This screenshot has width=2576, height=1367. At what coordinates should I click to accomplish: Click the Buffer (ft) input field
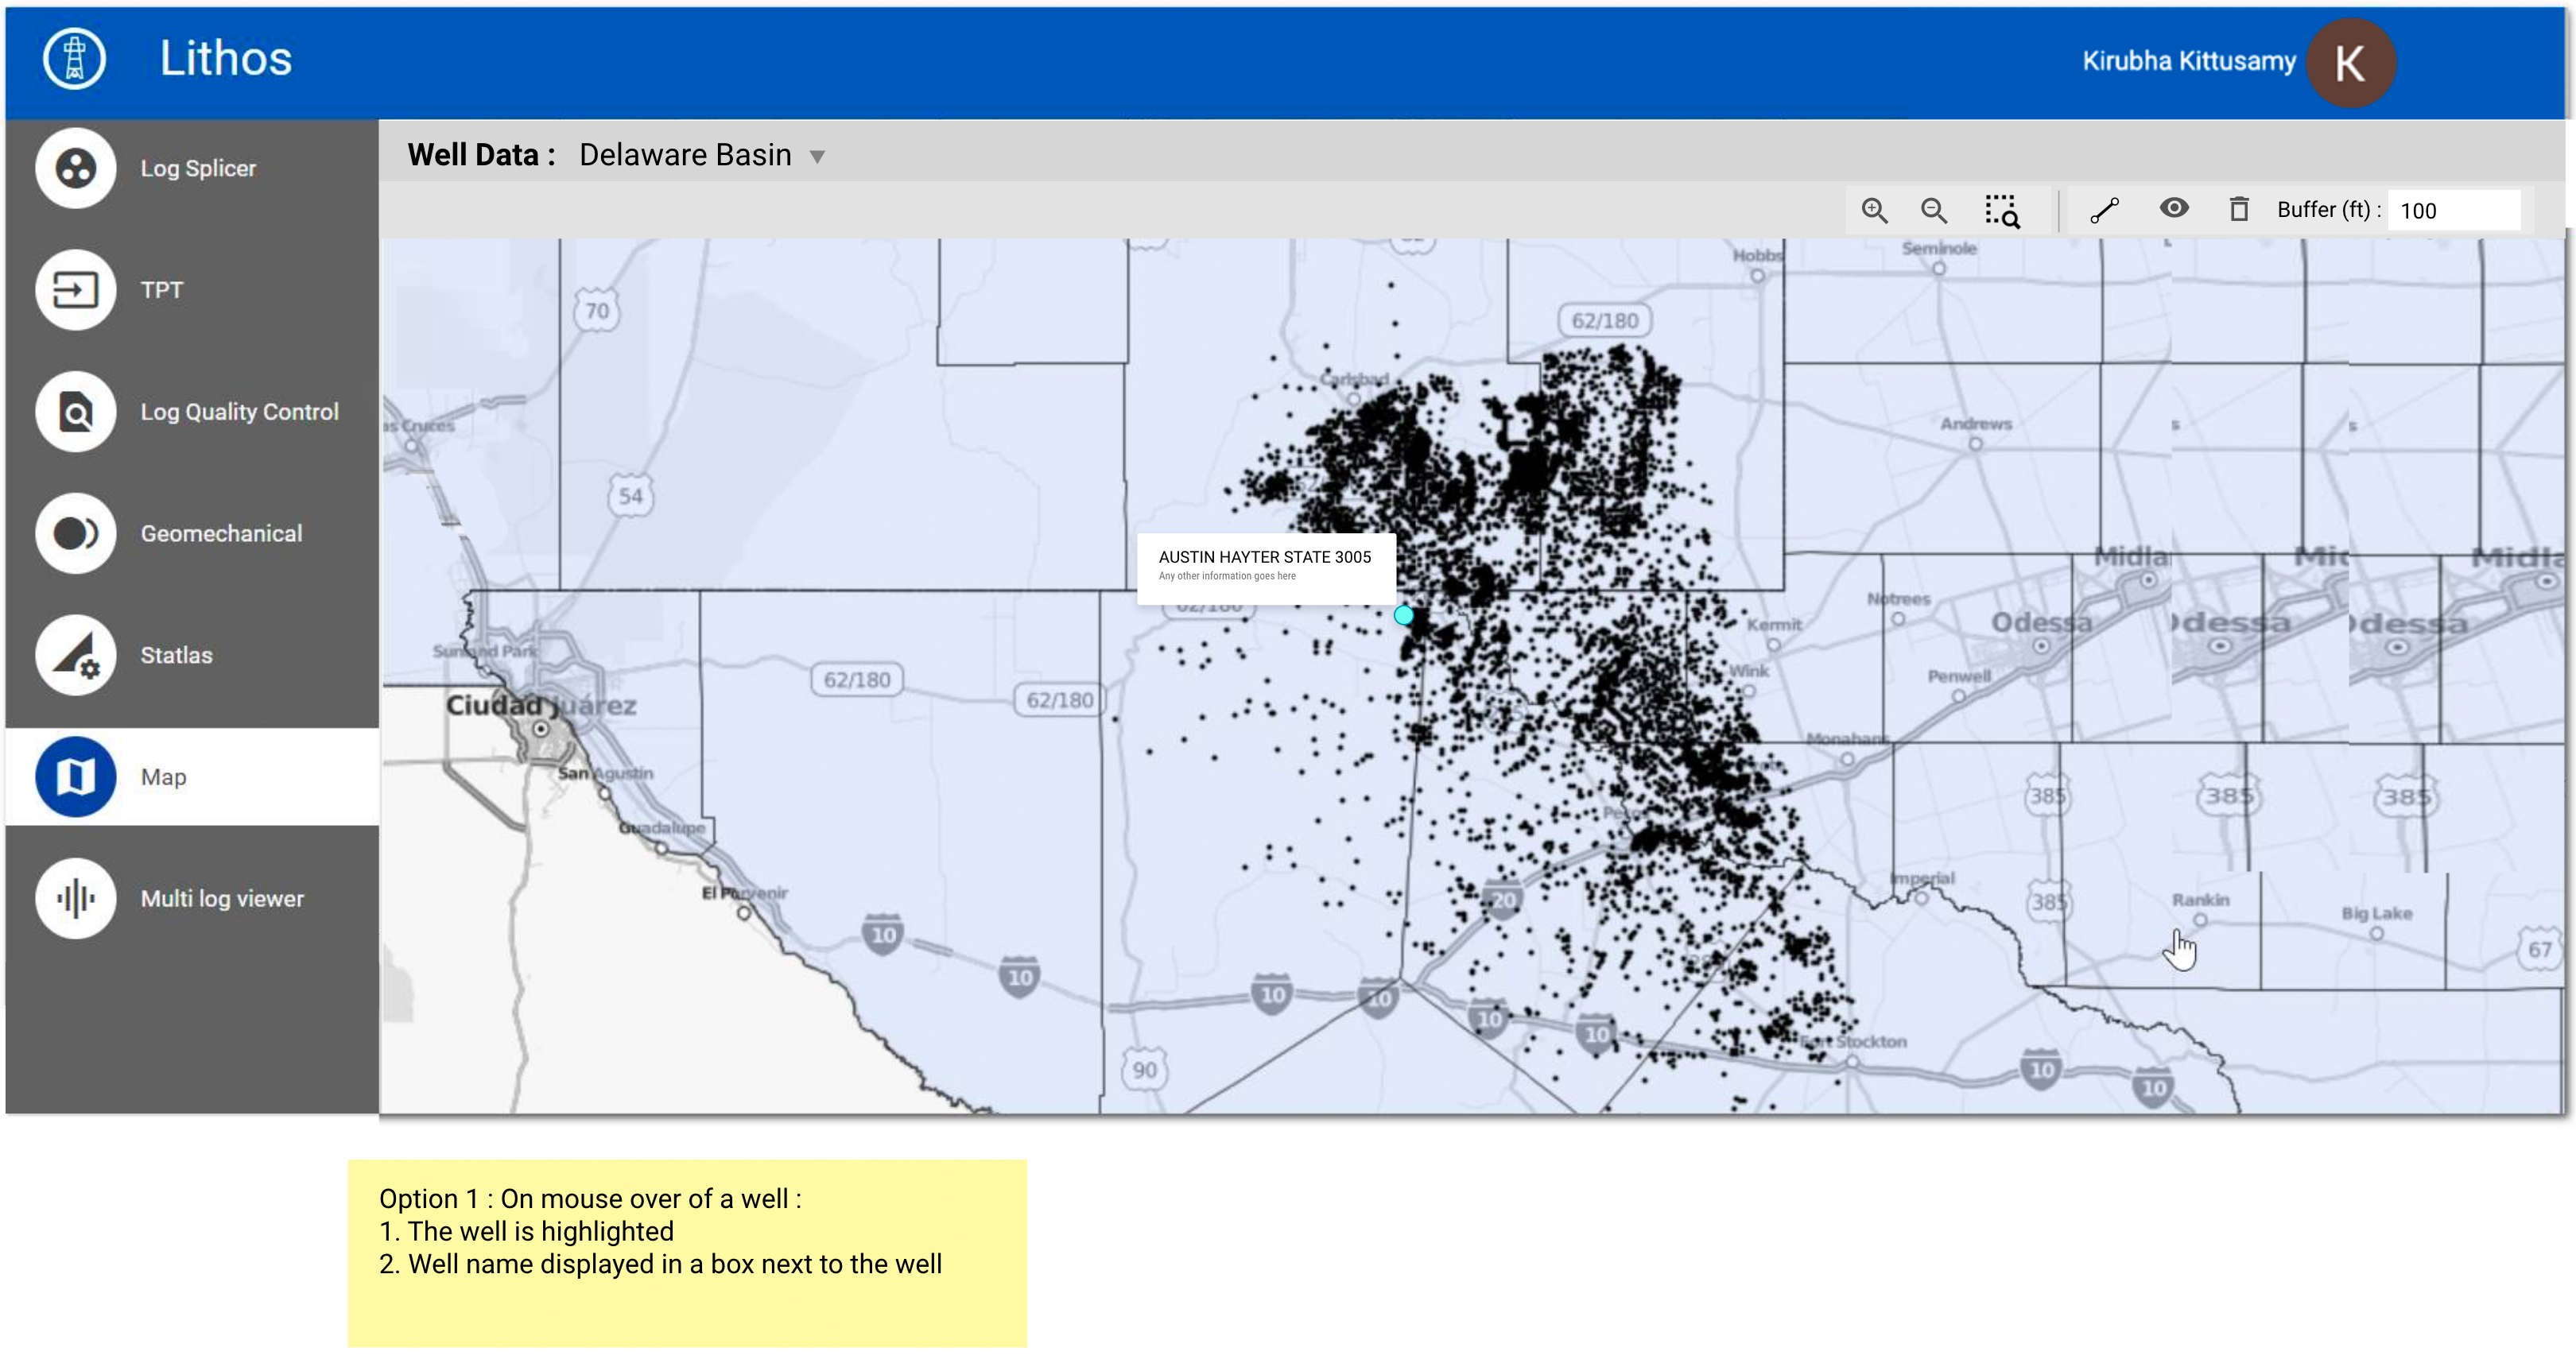[2453, 211]
